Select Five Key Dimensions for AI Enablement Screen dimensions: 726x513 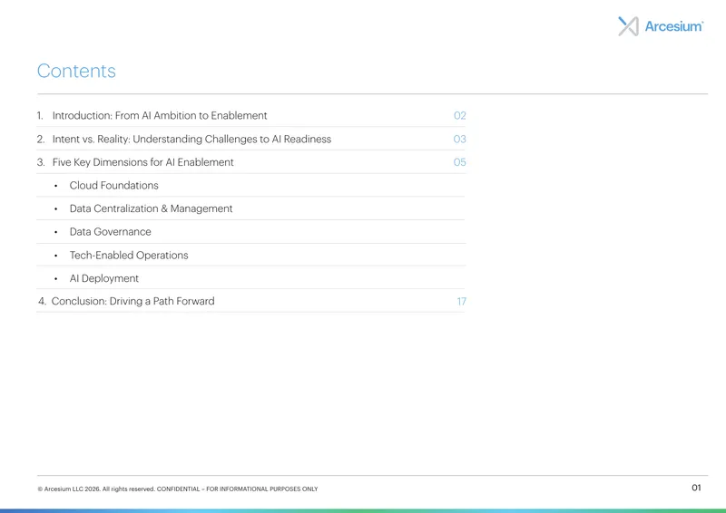pos(143,162)
